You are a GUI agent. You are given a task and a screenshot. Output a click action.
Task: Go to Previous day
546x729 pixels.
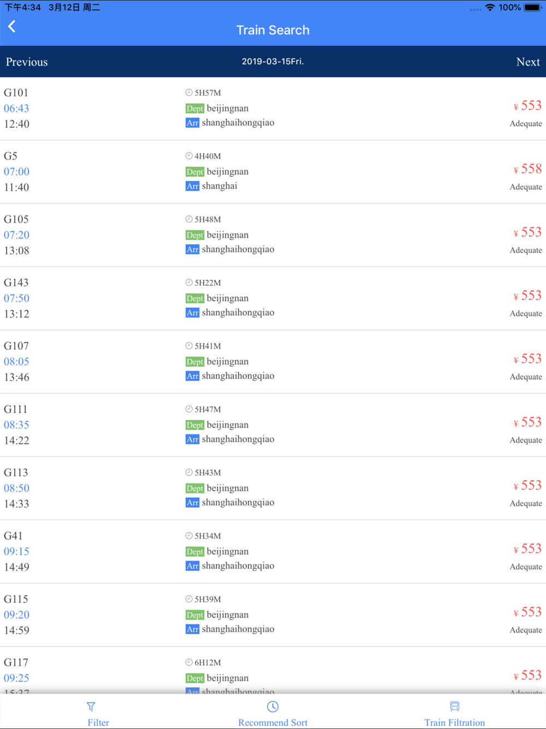(x=27, y=62)
